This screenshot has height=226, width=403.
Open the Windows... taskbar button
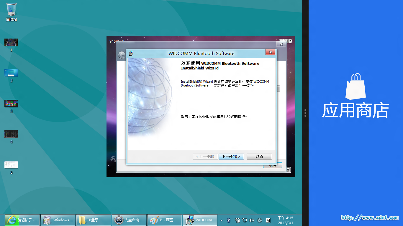58,220
